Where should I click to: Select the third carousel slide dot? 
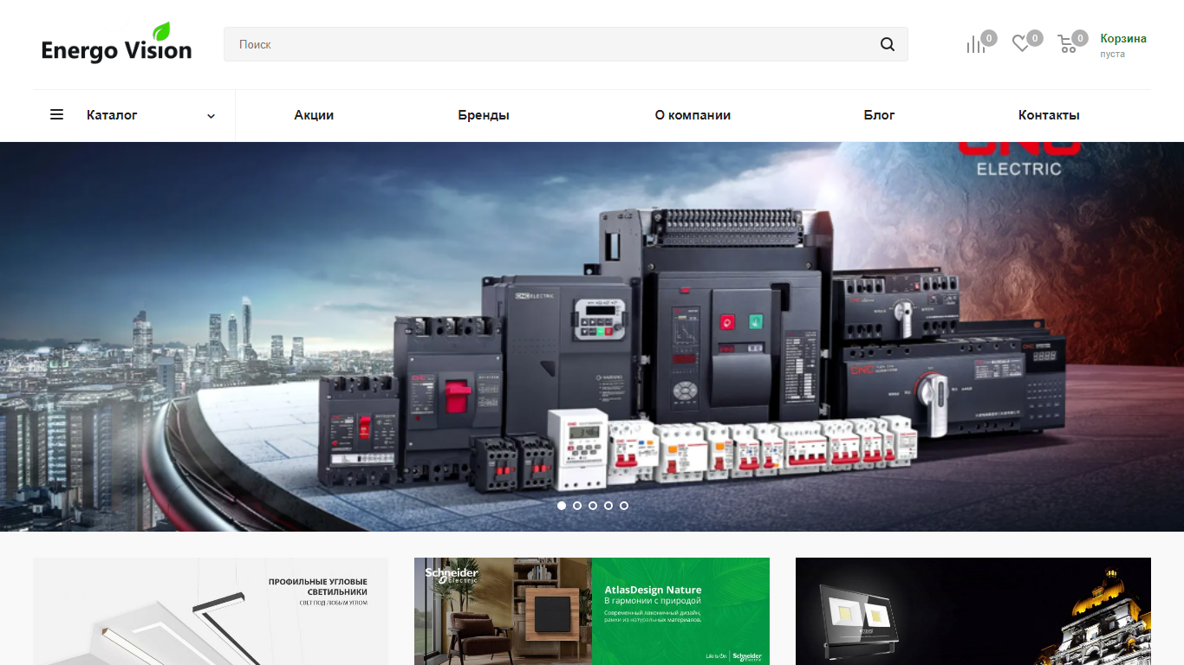593,506
